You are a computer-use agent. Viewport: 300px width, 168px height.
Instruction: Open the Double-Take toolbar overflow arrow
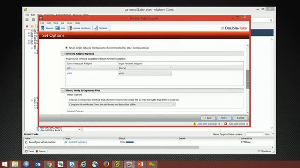point(110,30)
